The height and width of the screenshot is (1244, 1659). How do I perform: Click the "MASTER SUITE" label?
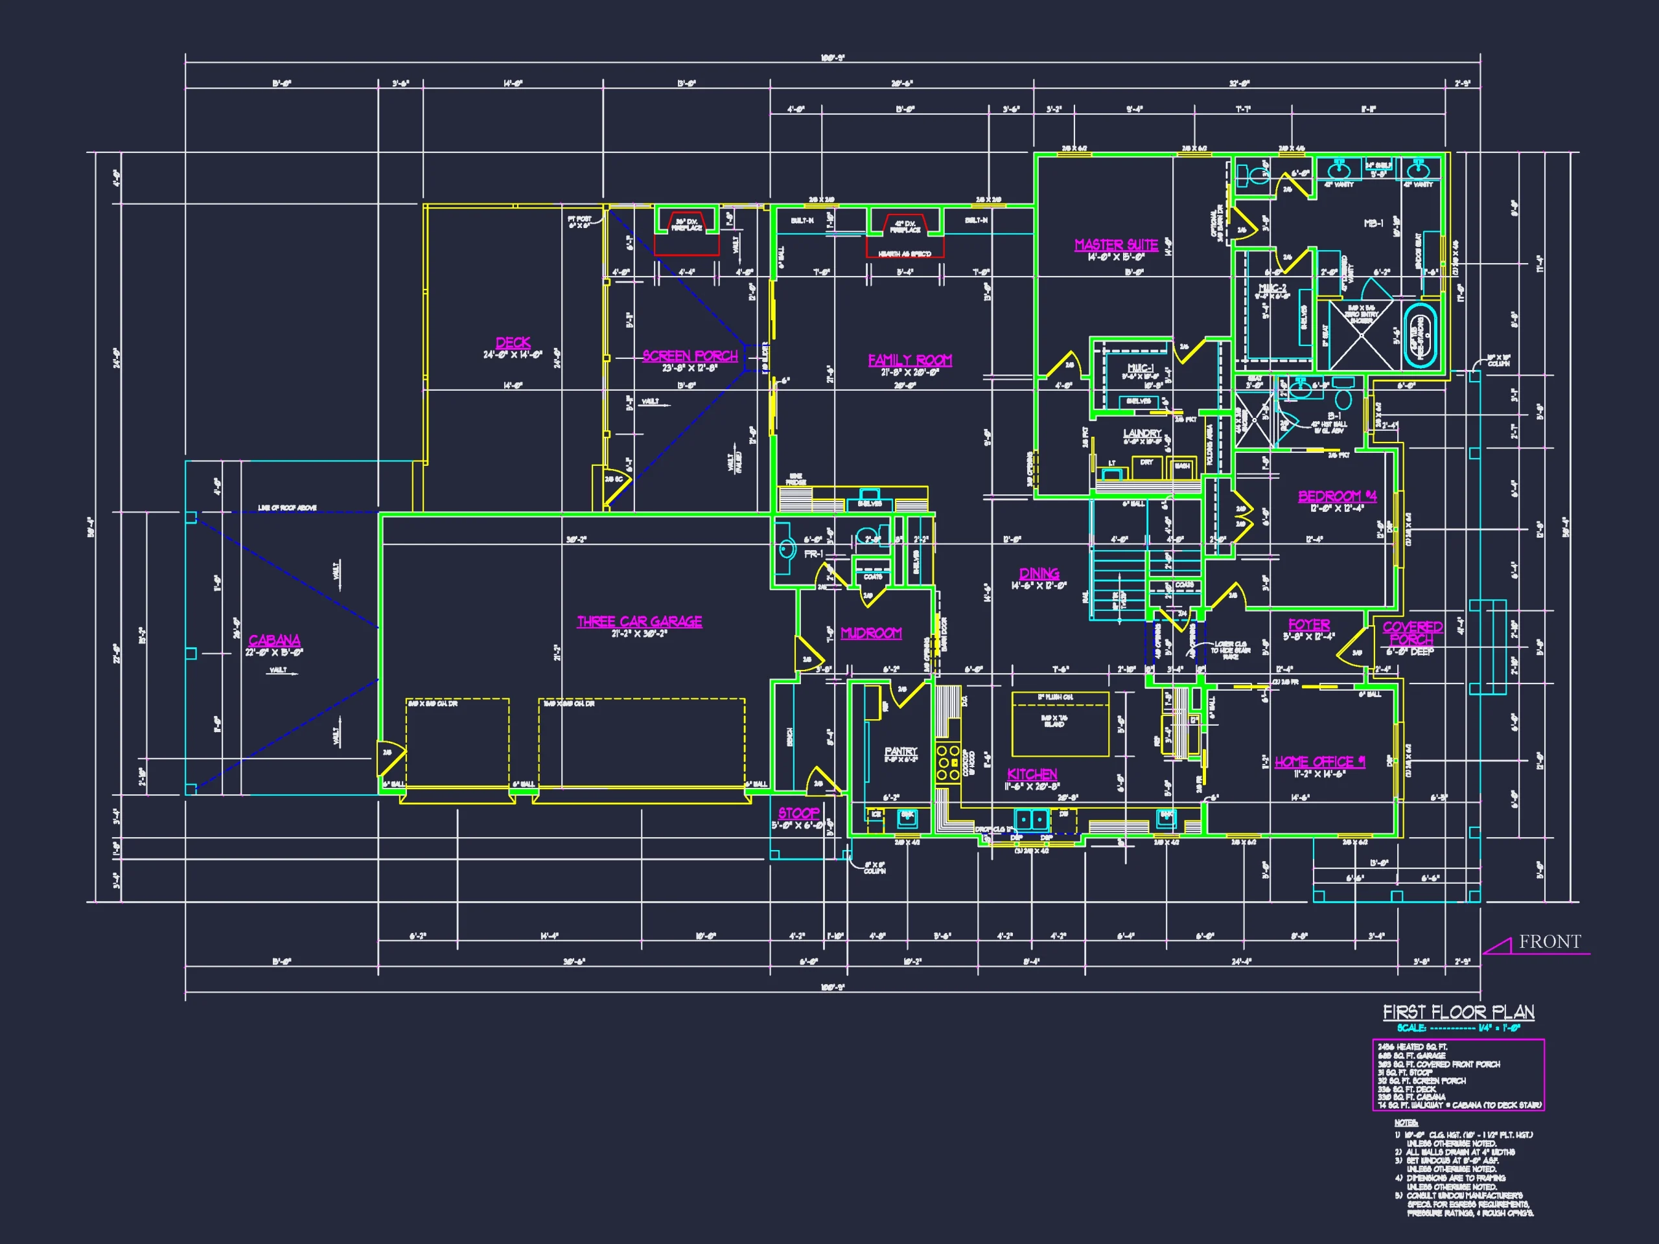click(x=1116, y=245)
